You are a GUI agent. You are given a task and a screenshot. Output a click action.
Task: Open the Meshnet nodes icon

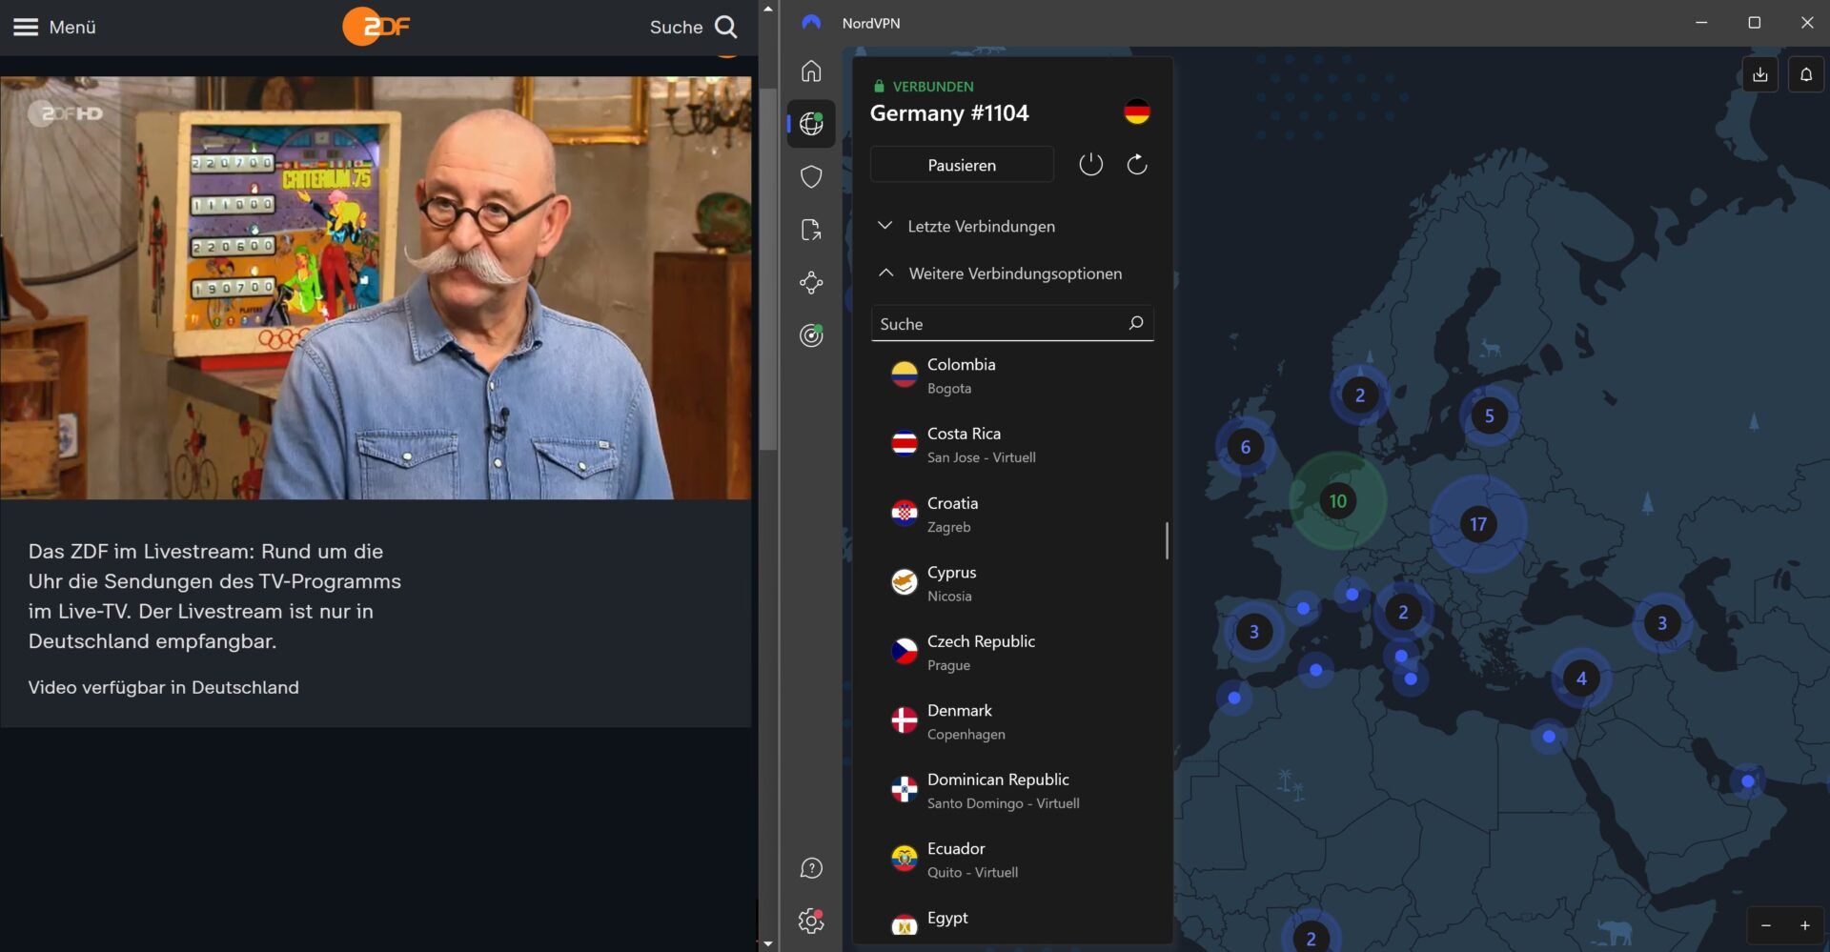point(811,282)
